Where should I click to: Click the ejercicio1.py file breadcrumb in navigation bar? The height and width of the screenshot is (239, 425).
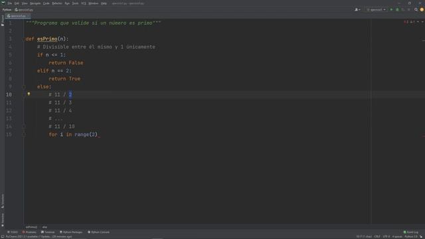tap(24, 10)
